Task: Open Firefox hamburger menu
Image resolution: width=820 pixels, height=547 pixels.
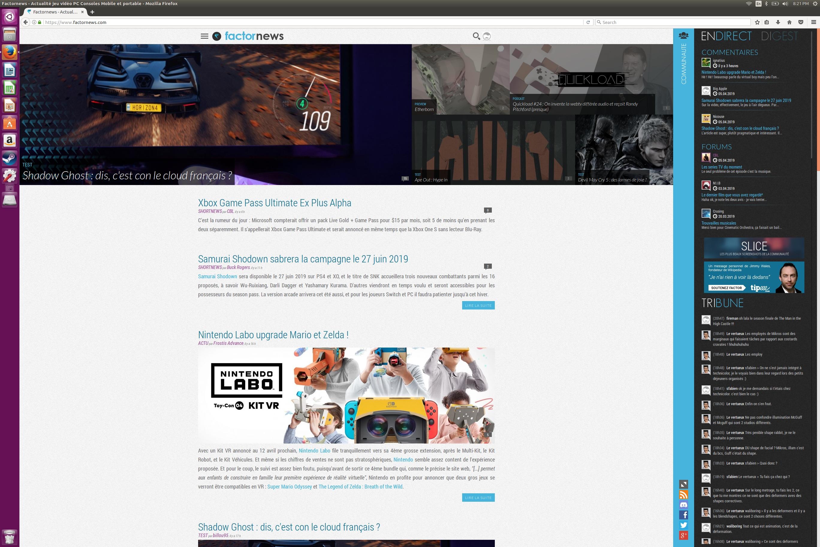Action: click(x=814, y=22)
